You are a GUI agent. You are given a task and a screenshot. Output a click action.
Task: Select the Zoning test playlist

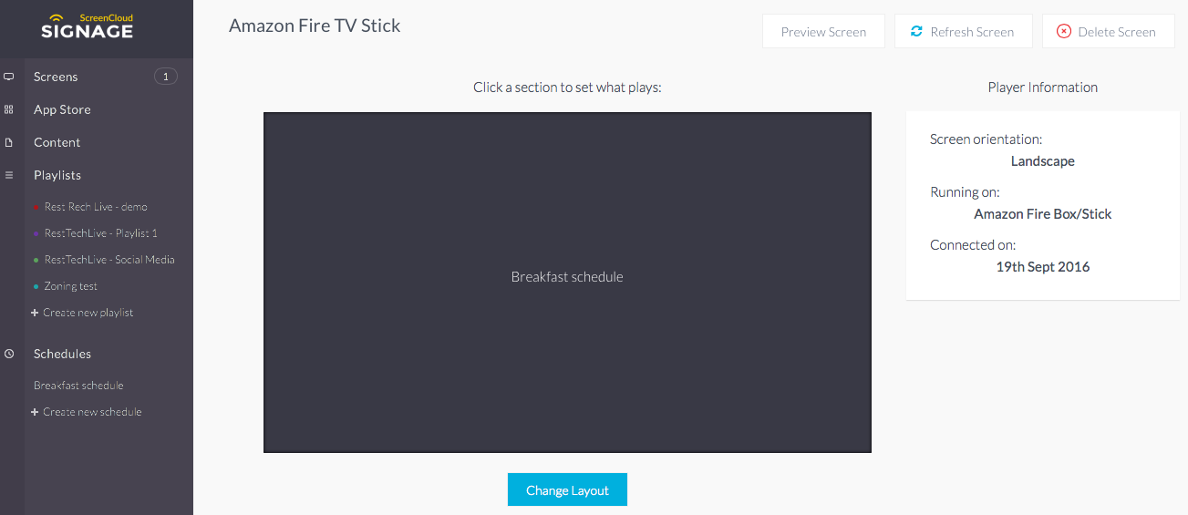(70, 286)
